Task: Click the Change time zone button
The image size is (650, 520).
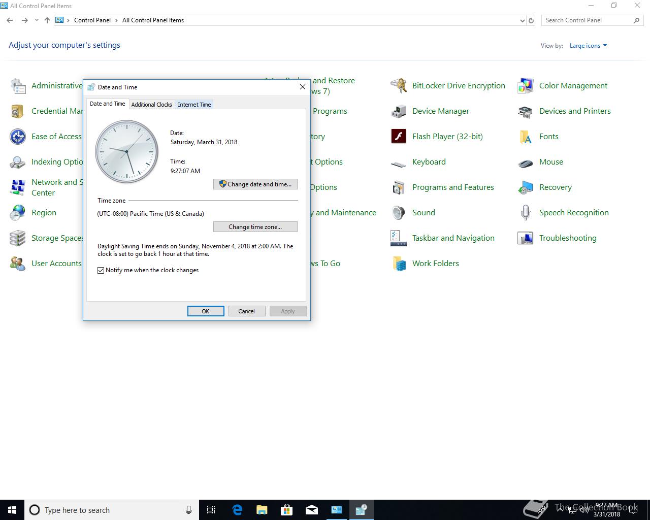Action: 255,227
